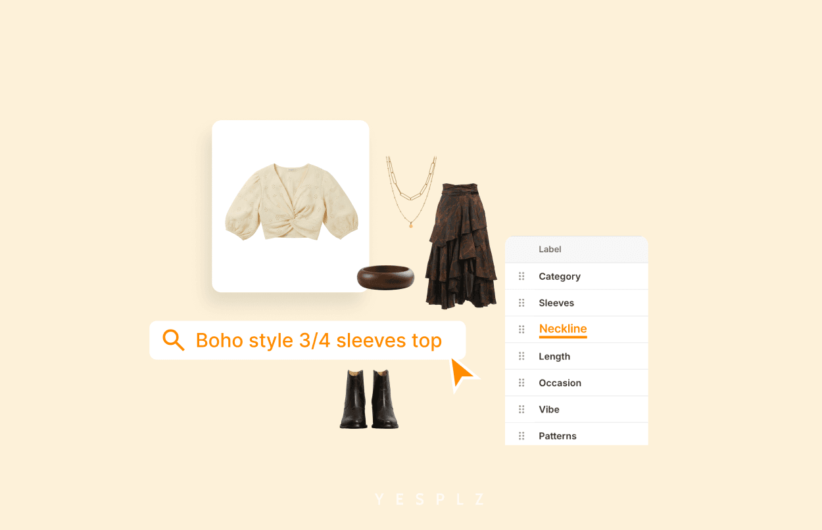
Task: Click drag handle beside Category label
Action: coord(521,276)
